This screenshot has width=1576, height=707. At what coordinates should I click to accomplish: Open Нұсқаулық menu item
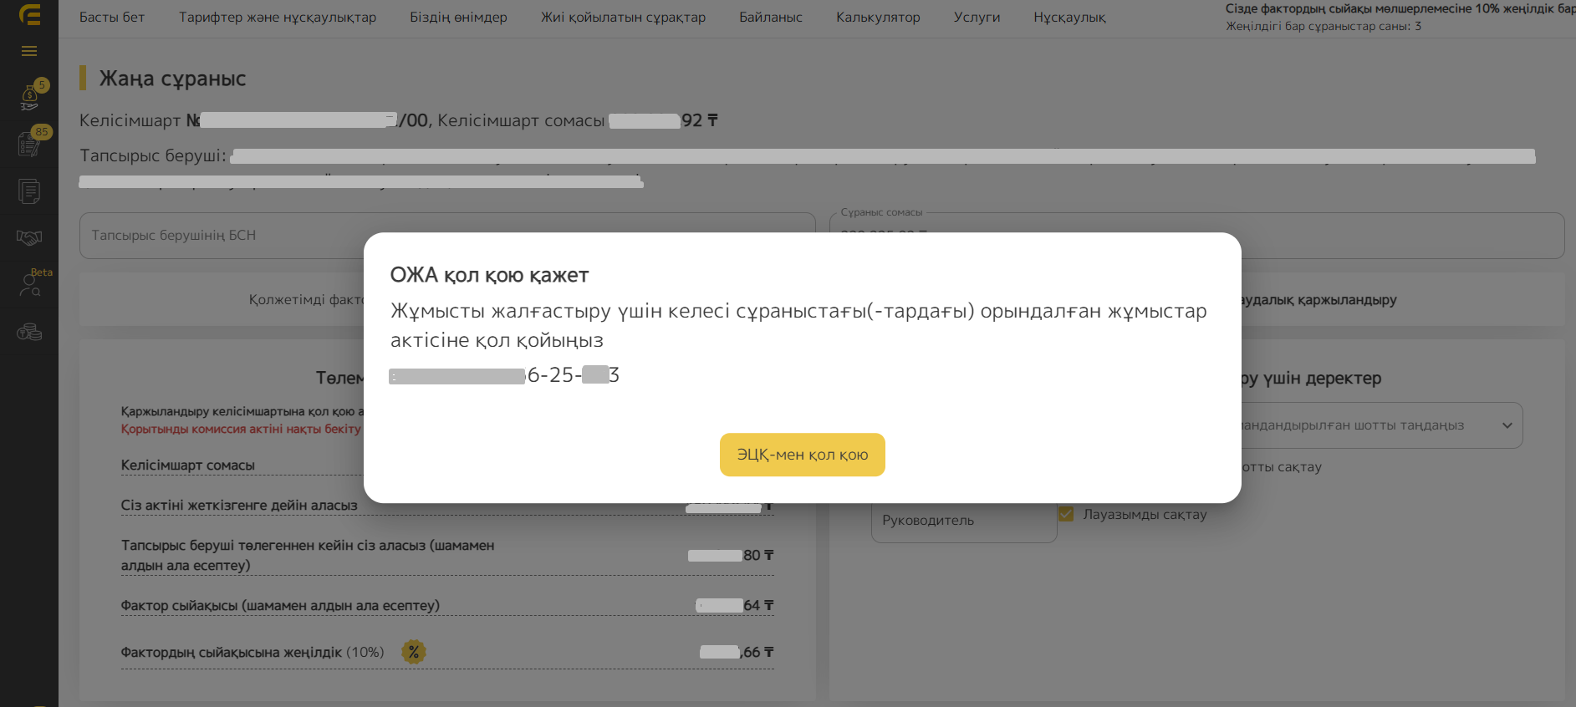pos(1069,17)
